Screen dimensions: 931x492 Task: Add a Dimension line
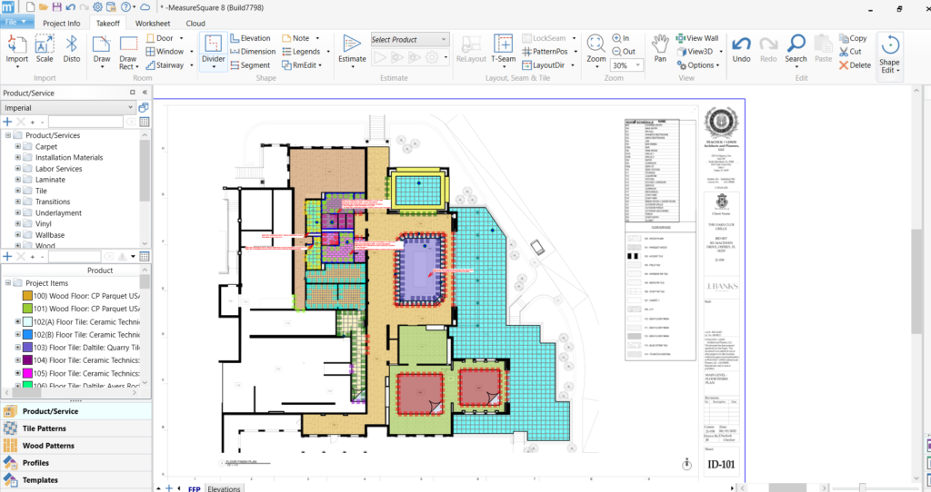(253, 52)
